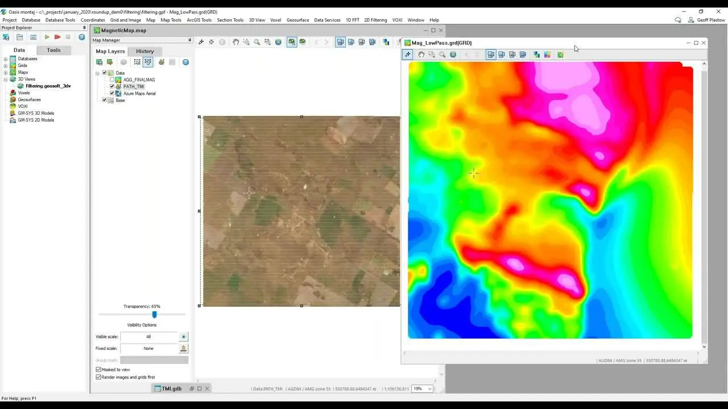Expand the Grids tree node
This screenshot has height=409, width=728.
(6, 65)
